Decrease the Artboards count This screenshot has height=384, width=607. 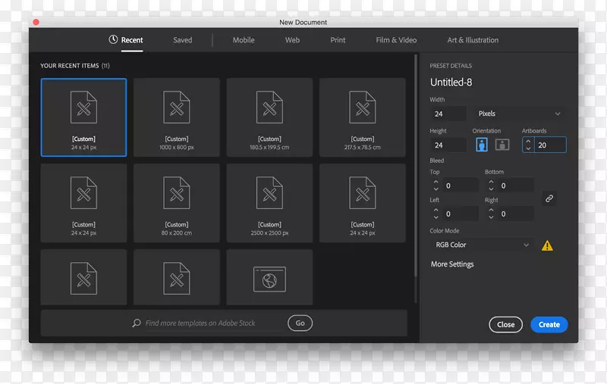pos(528,148)
